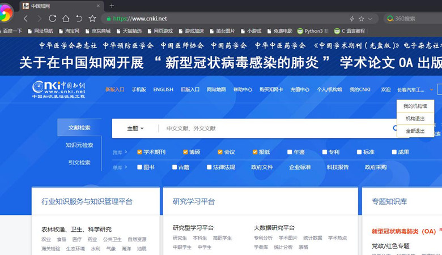Check the 年鉴 checkbox
The image size is (442, 255).
[290, 152]
